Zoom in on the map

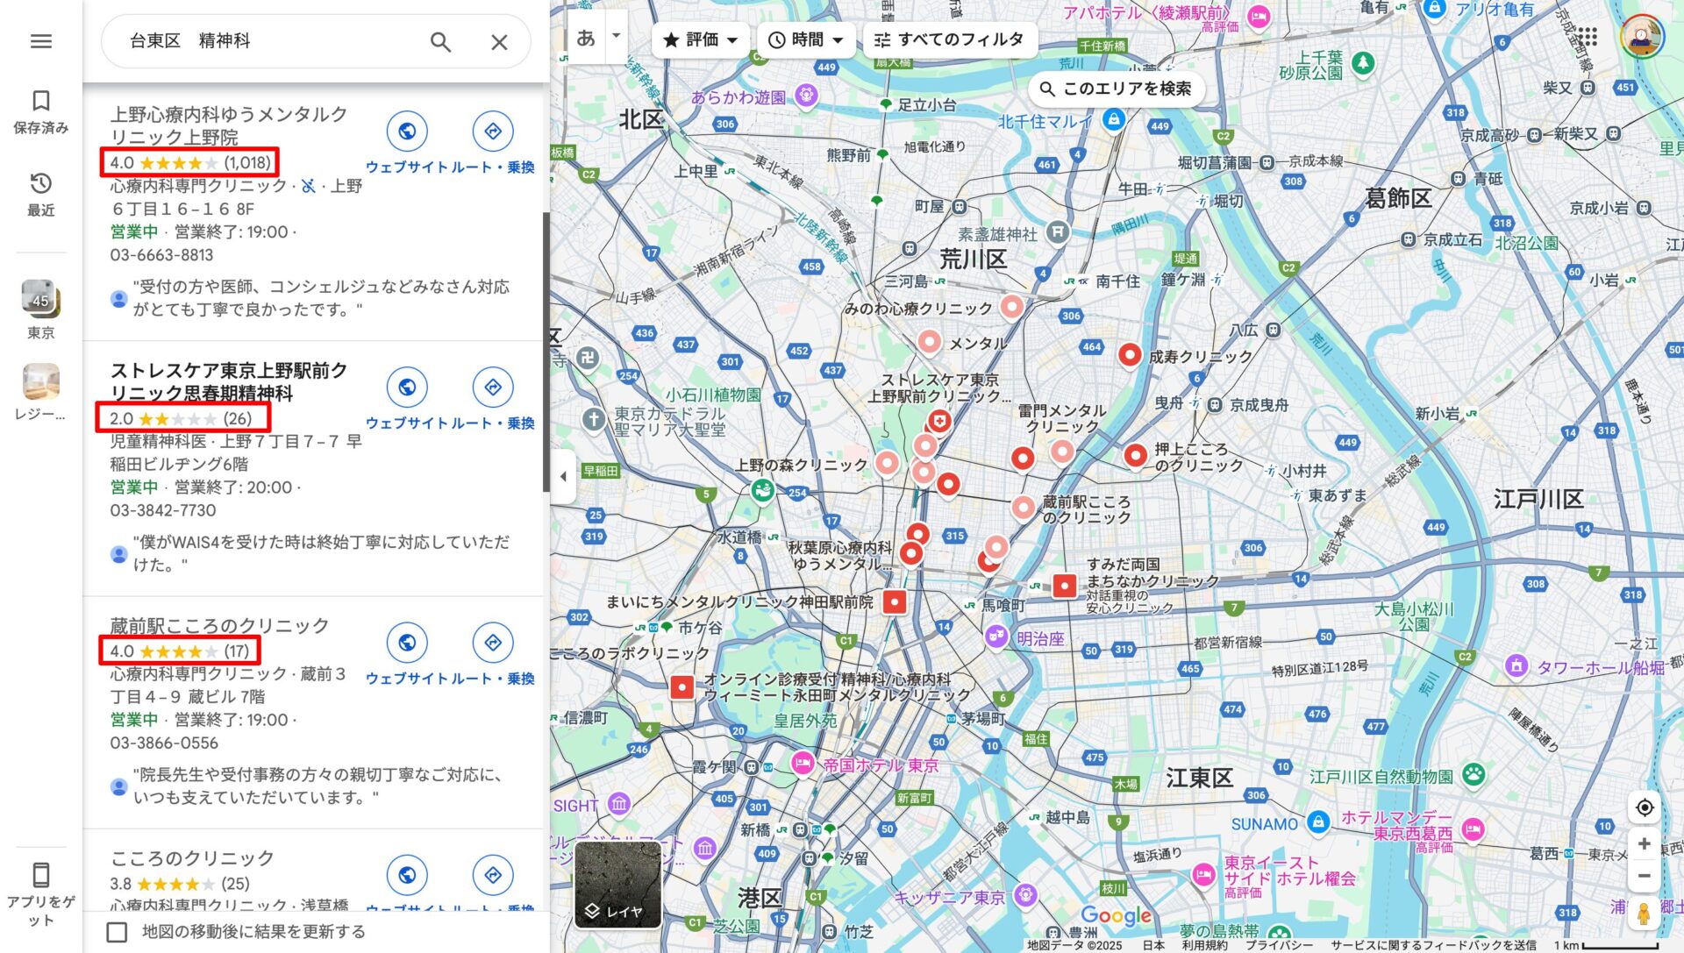point(1645,844)
